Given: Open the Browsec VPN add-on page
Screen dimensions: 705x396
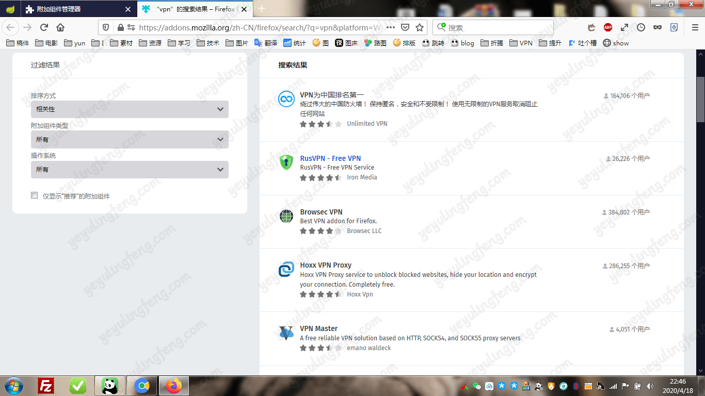Looking at the screenshot, I should (x=321, y=212).
